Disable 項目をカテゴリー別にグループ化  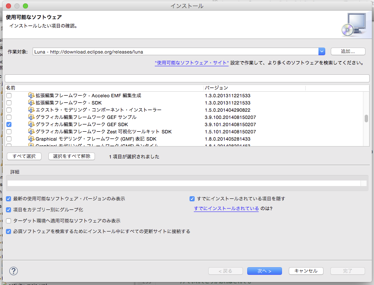tap(8, 210)
